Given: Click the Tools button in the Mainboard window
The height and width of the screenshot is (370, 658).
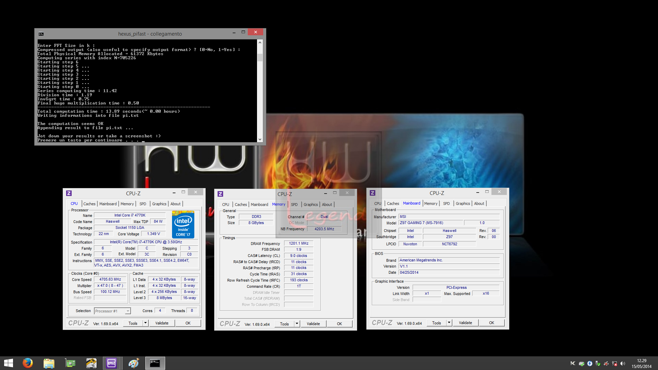Looking at the screenshot, I should coord(437,323).
